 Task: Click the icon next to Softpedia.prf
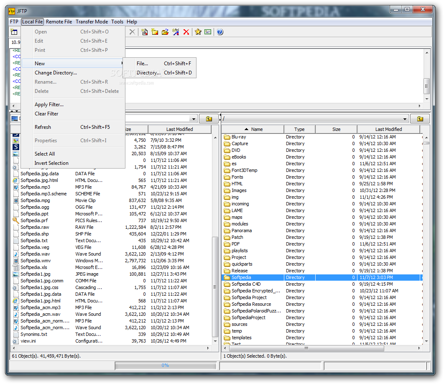[x=16, y=220]
